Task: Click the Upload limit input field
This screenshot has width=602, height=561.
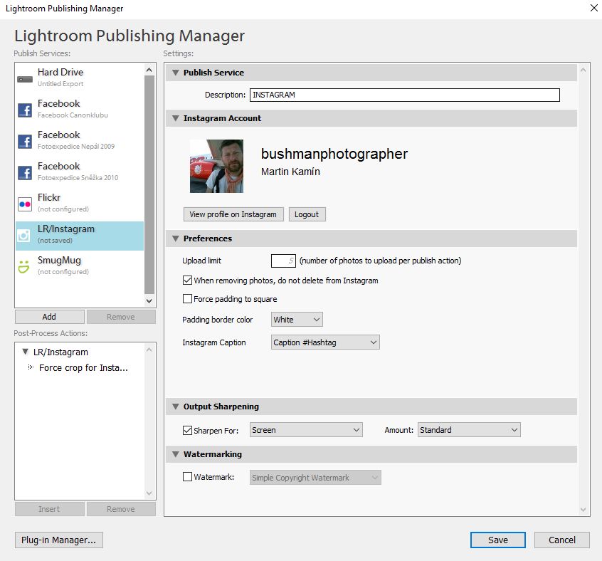Action: pyautogui.click(x=283, y=261)
